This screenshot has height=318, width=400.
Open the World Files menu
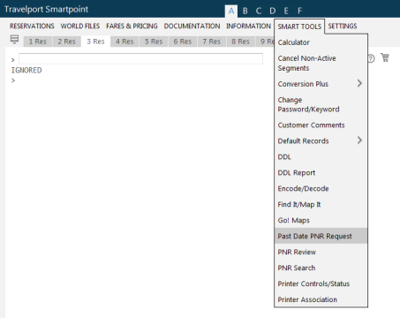click(x=80, y=26)
